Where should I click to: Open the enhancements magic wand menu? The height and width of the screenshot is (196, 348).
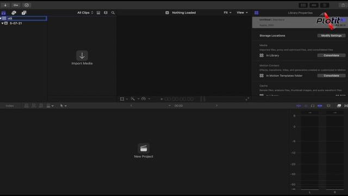point(133,99)
